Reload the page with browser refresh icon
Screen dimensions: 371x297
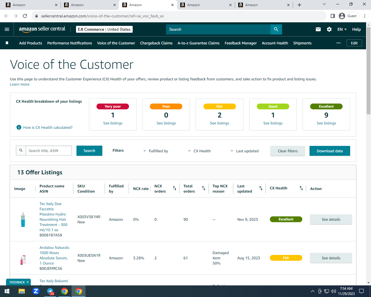[25, 16]
